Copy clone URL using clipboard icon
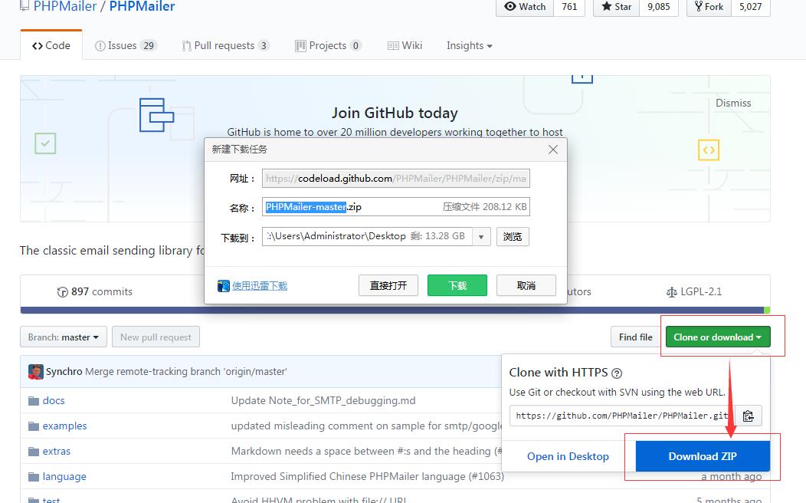This screenshot has width=806, height=503. 748,416
